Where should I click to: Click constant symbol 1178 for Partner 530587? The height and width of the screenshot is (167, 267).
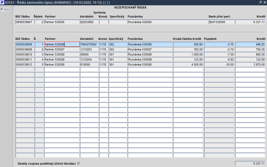click(x=103, y=49)
